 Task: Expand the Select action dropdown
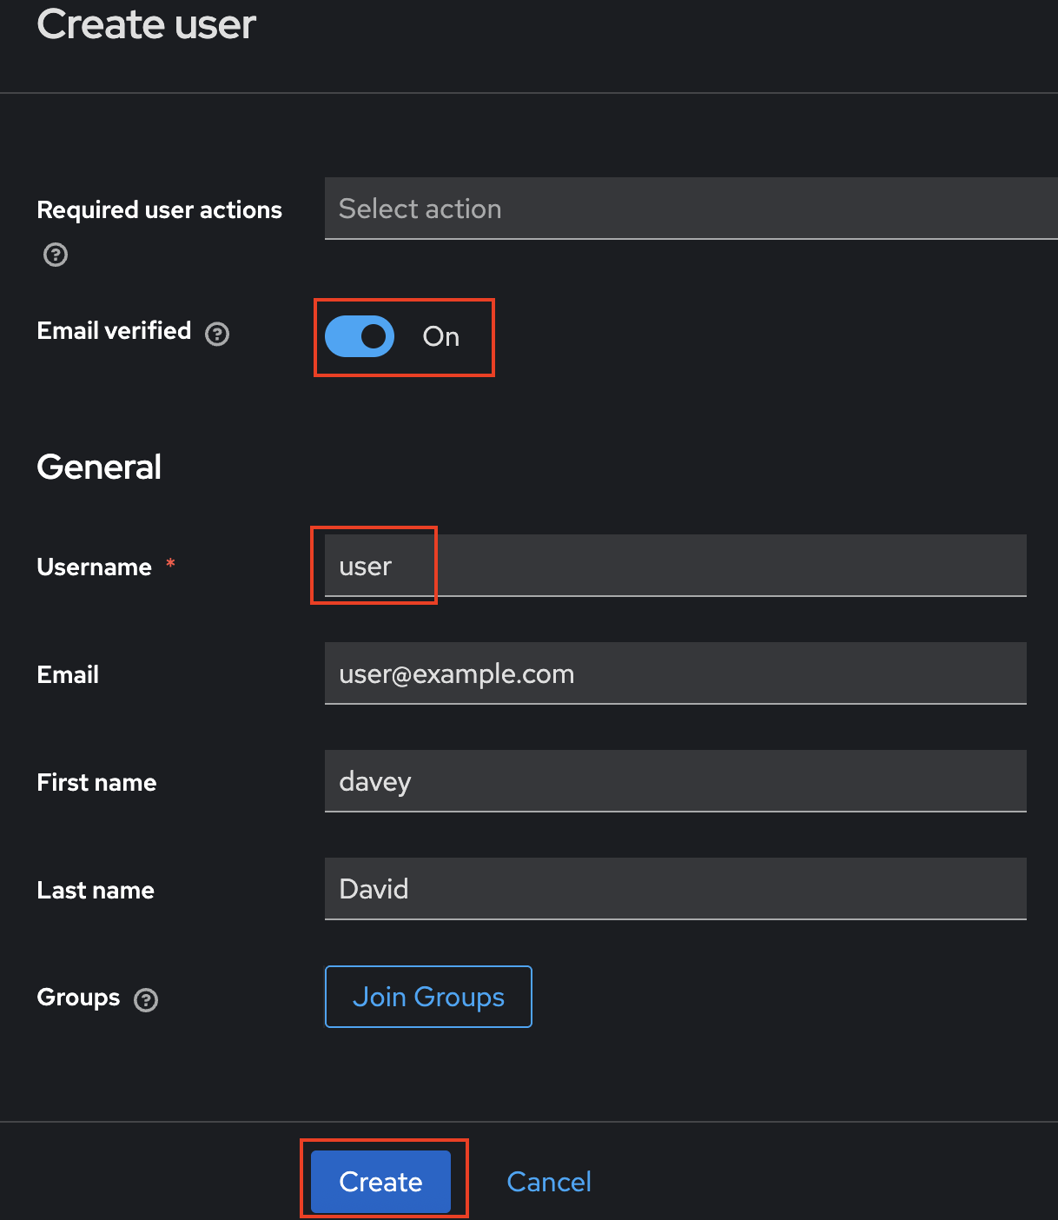coord(691,209)
